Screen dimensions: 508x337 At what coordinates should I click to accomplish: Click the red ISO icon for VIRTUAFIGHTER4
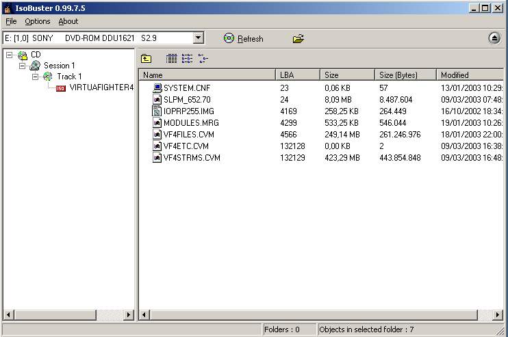(60, 88)
